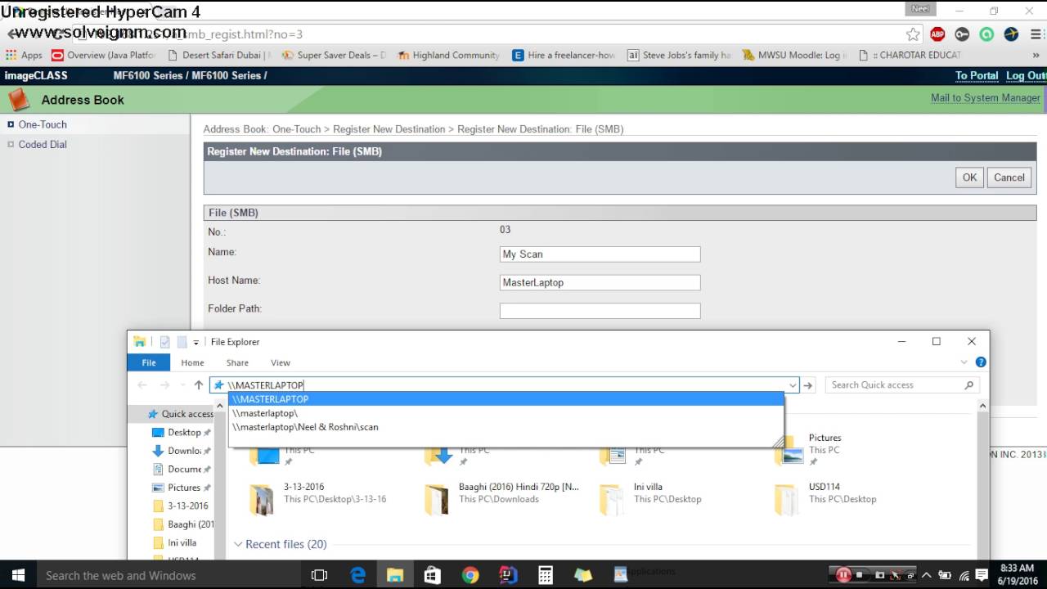Click the airplane extension icon in Chrome
This screenshot has height=589, width=1047.
(1011, 34)
